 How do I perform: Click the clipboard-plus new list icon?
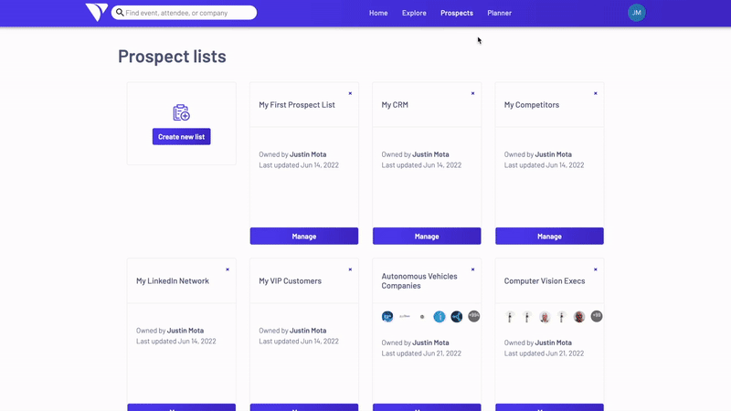pyautogui.click(x=181, y=112)
